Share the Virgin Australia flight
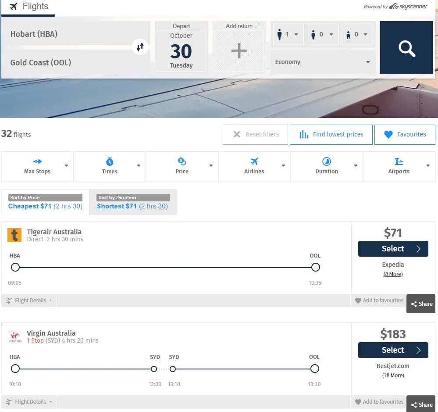This screenshot has width=438, height=412. click(x=421, y=405)
